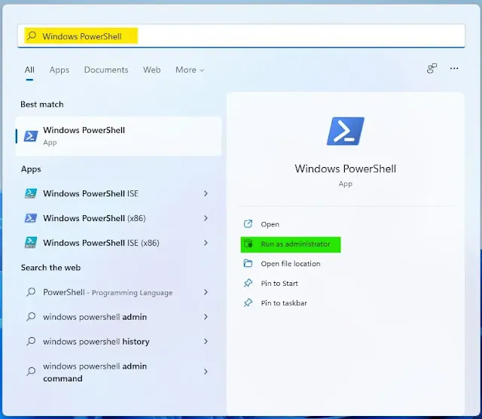This screenshot has height=419, width=482.
Task: Search web for windows powershell history
Action: [x=118, y=342]
